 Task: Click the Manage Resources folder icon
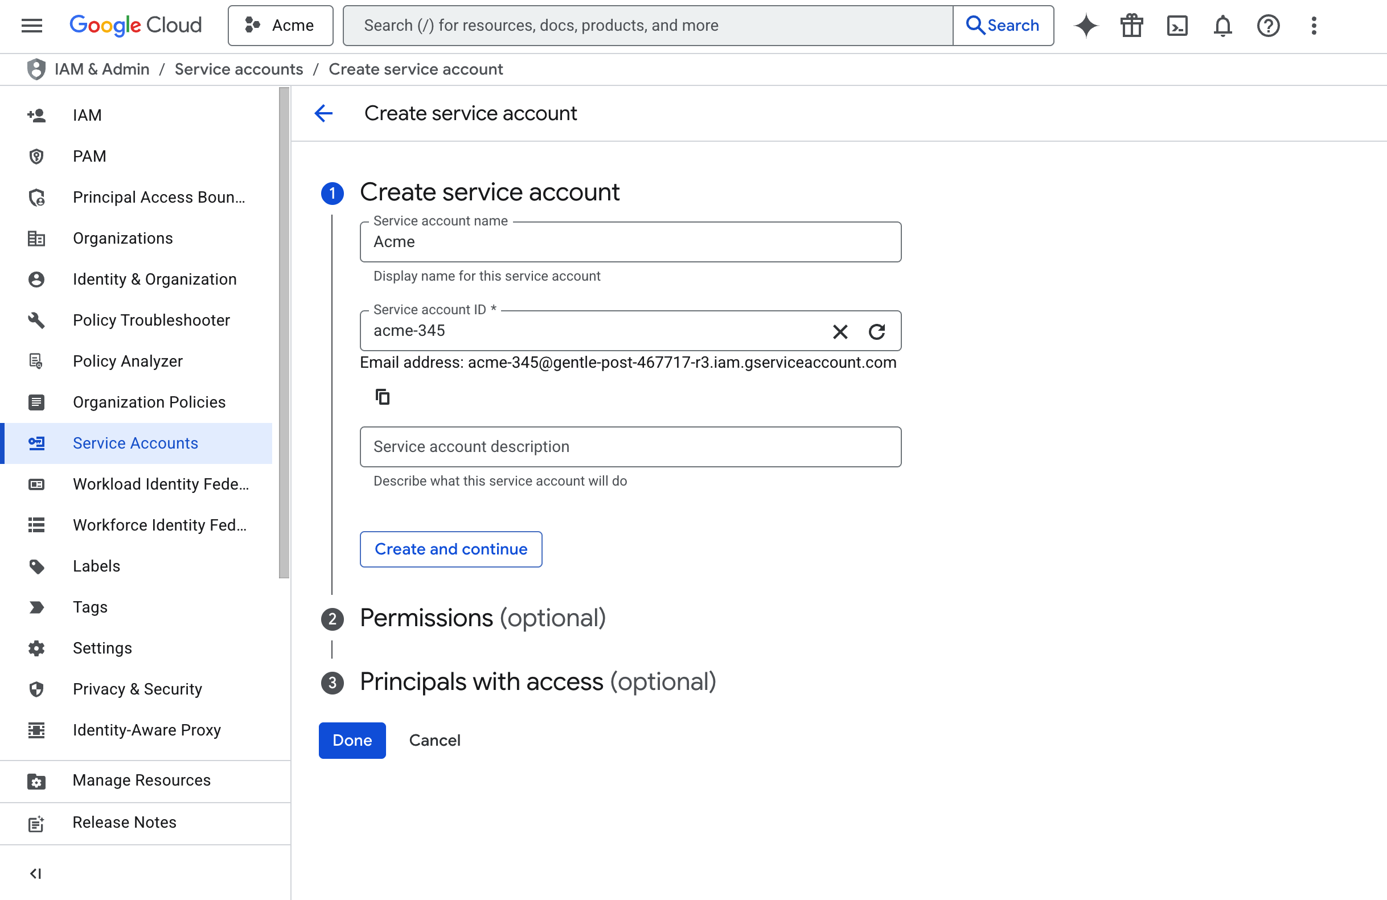(x=36, y=781)
